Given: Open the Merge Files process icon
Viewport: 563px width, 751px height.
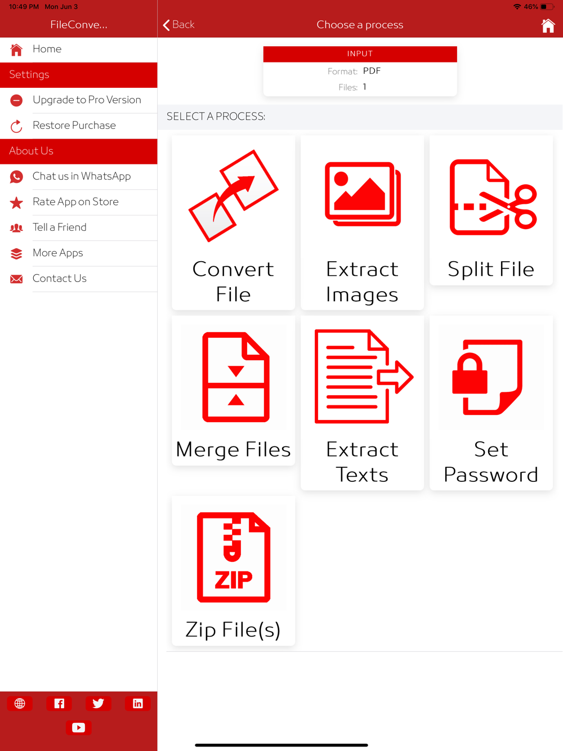Looking at the screenshot, I should [236, 377].
